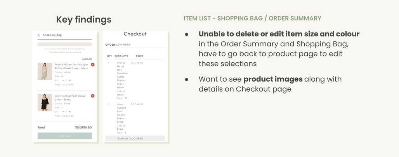Click the Subtotal row in order summary
Screen dimensions: 399x157
(135, 138)
